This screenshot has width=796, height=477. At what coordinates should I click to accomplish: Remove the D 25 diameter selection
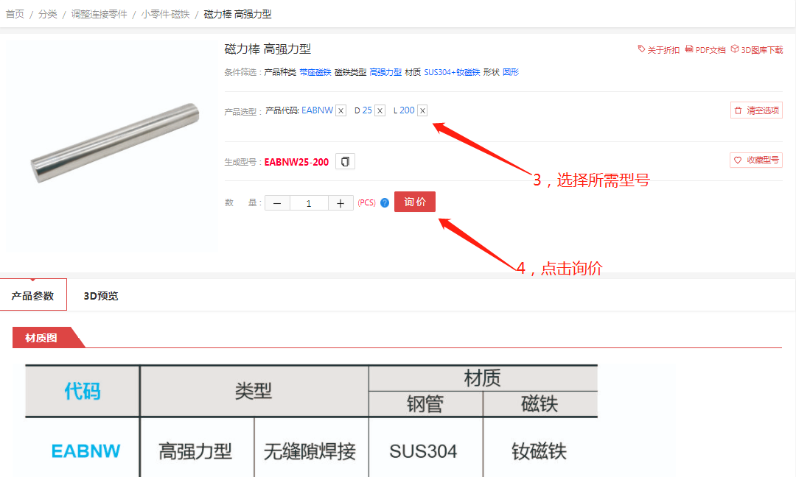point(380,110)
